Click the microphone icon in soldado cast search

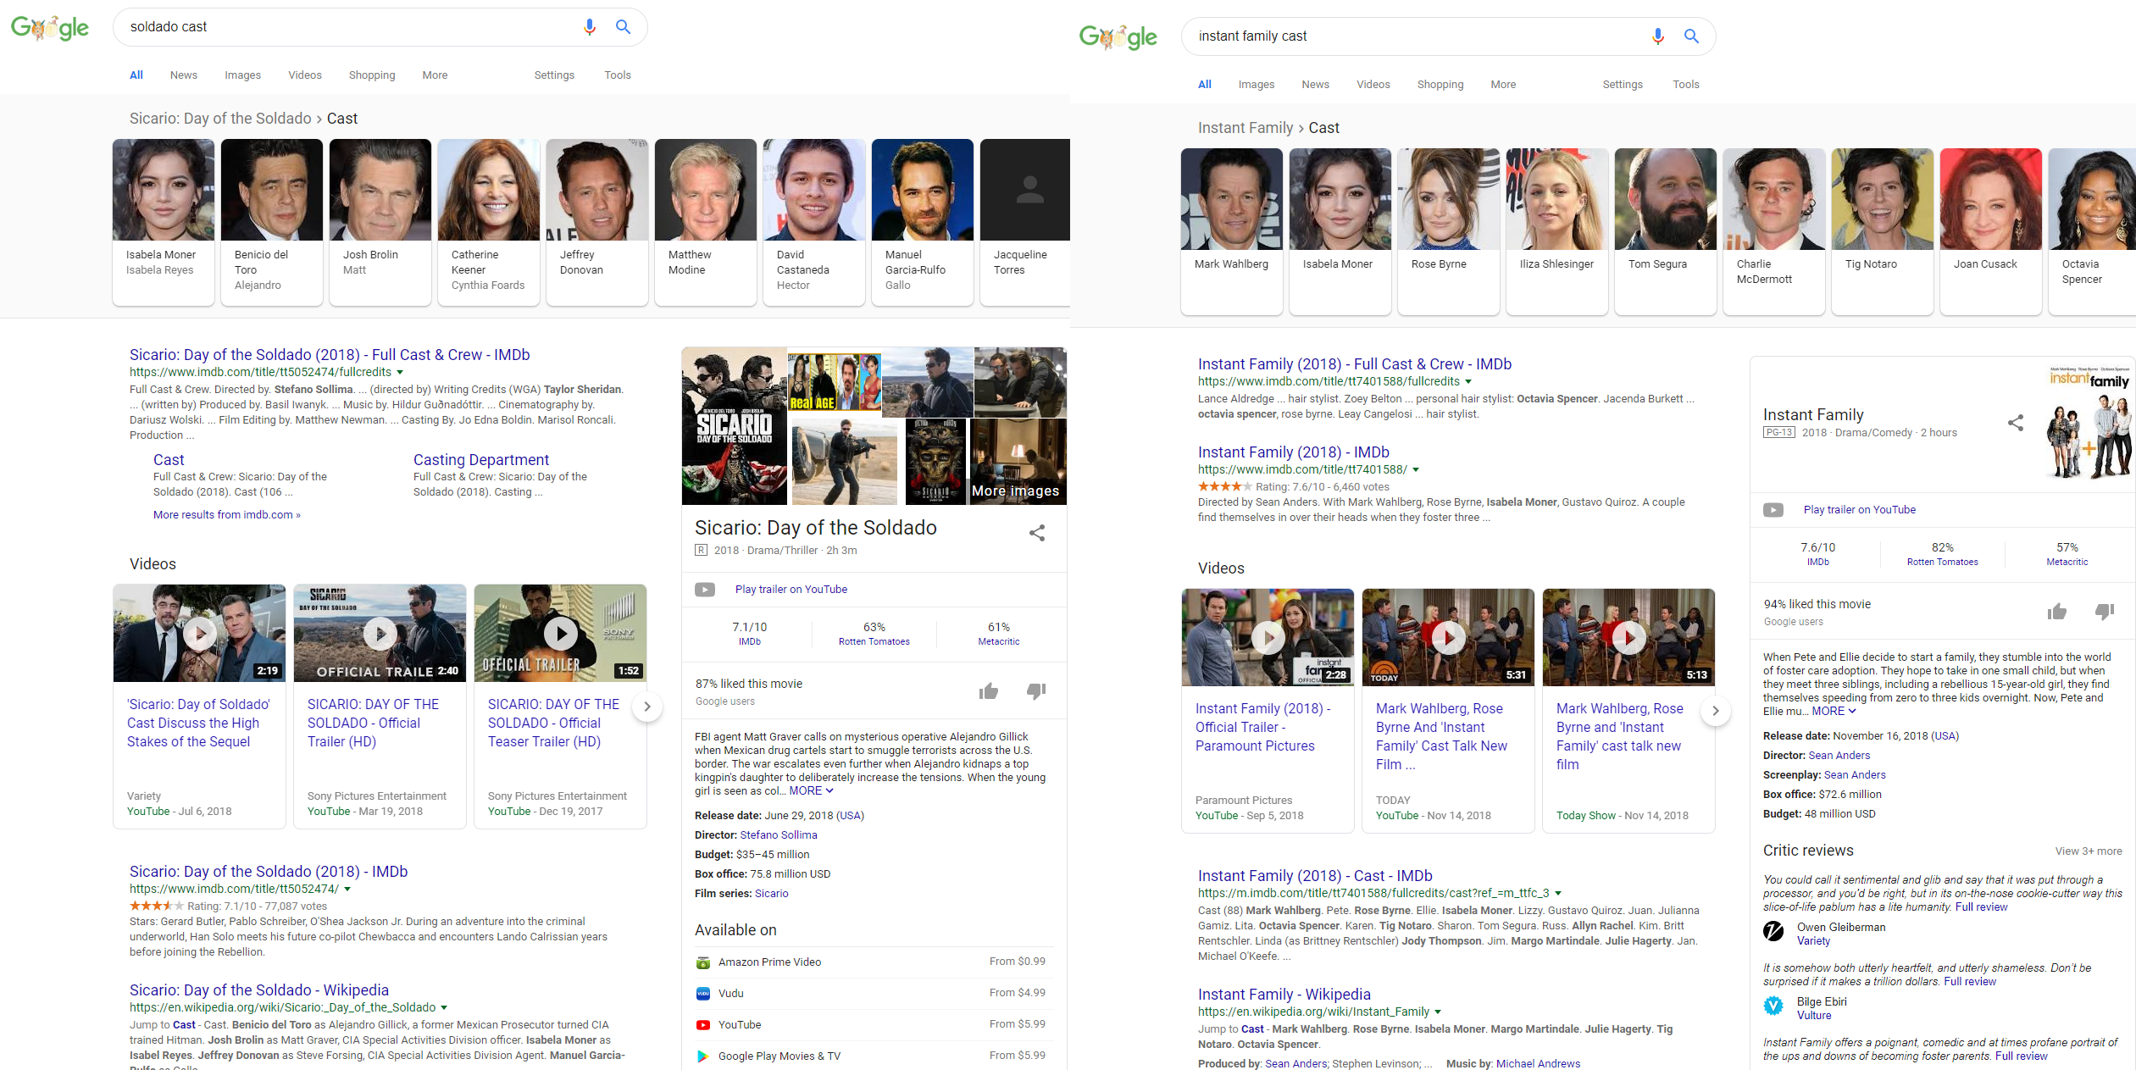tap(589, 27)
